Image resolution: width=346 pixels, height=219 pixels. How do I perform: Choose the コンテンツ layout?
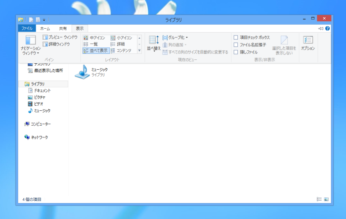[121, 50]
